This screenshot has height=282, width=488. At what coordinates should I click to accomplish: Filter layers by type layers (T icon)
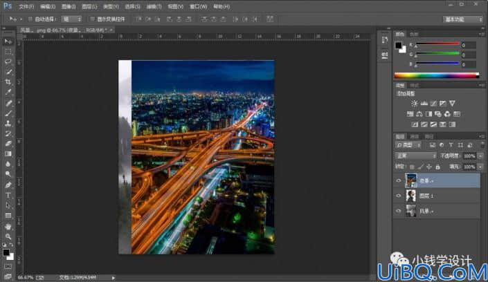(x=451, y=145)
